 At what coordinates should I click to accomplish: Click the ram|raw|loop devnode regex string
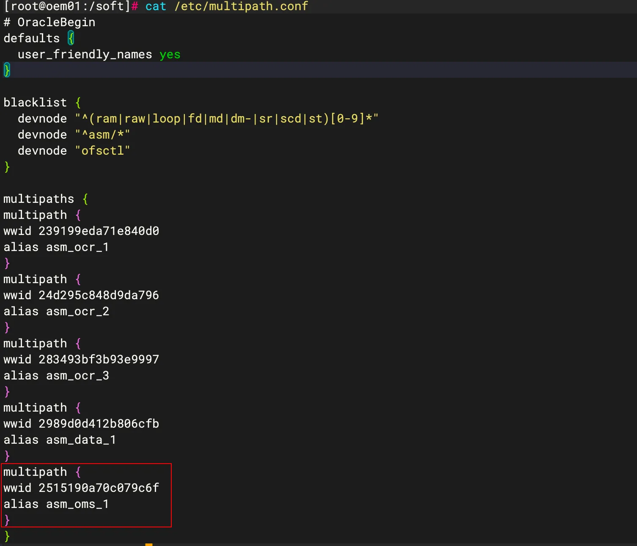[x=226, y=119]
